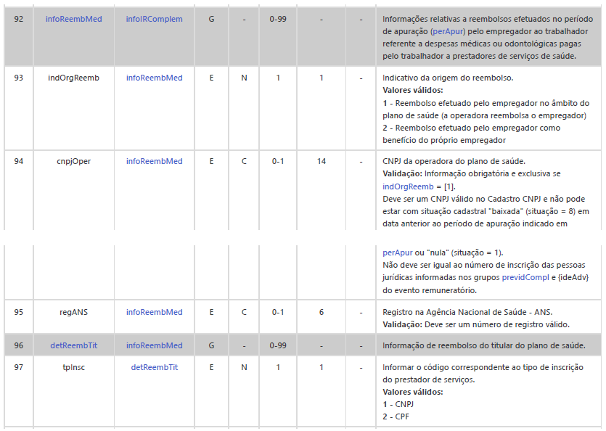Select the field name indOrgReemb
Image resolution: width=606 pixels, height=431 pixels.
(x=73, y=78)
